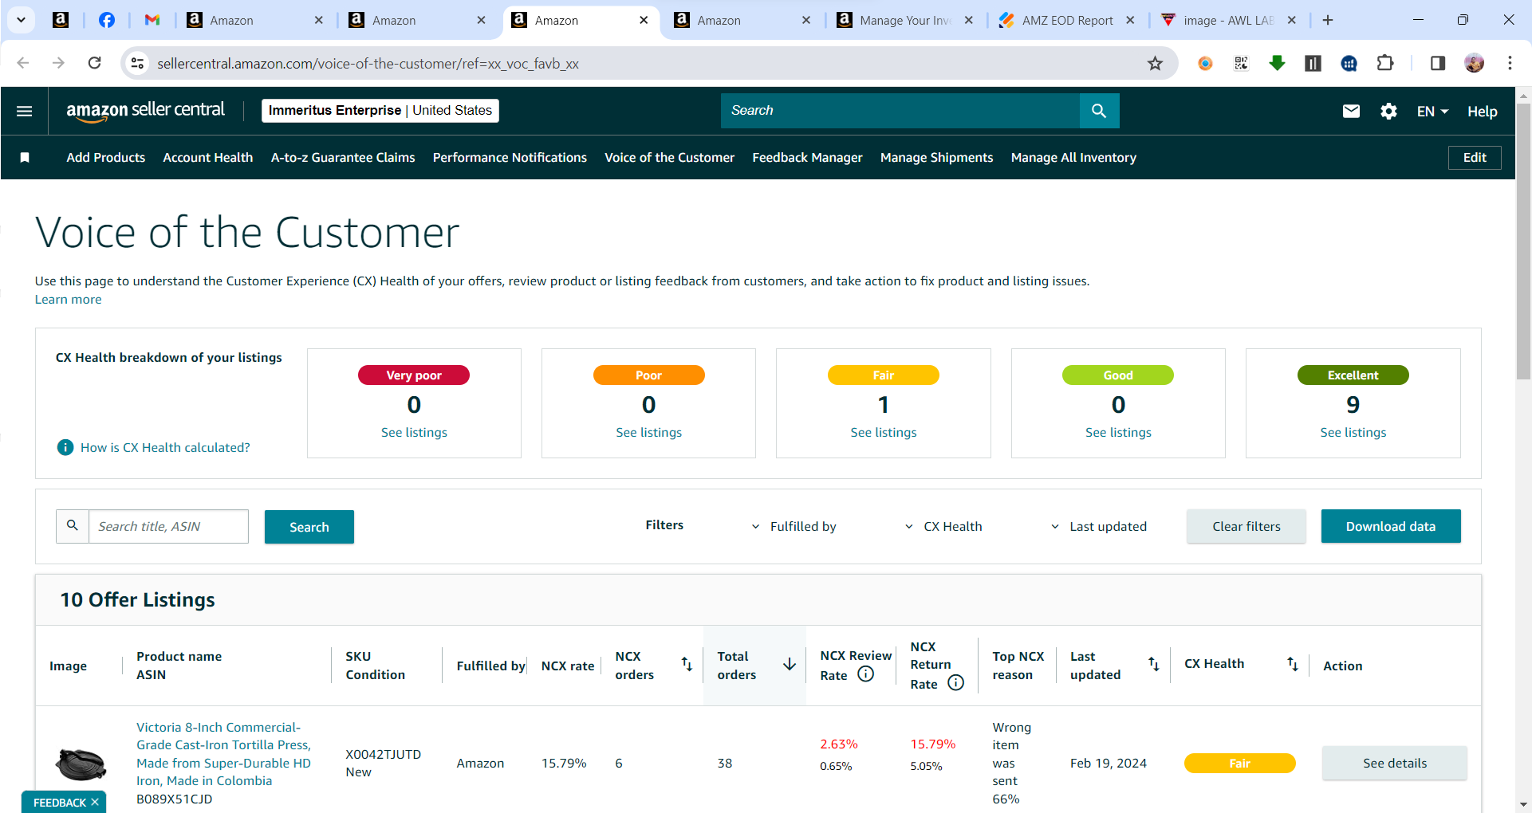Sort by Total orders descending arrow

click(790, 664)
